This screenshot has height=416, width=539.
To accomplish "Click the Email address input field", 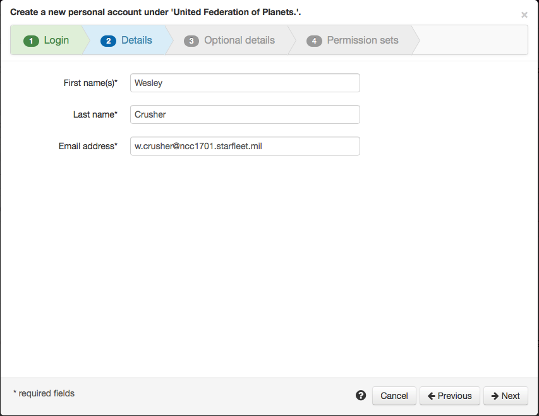I will (244, 146).
